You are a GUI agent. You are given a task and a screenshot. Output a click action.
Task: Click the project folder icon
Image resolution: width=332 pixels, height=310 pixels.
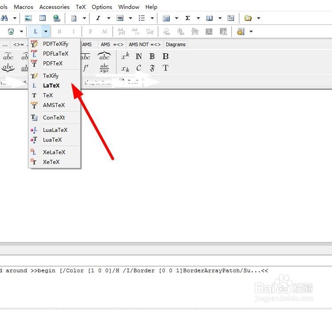click(248, 18)
